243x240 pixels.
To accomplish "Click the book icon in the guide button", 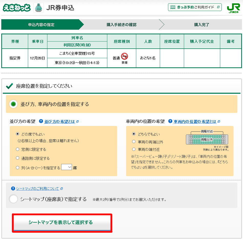I will (x=173, y=7).
